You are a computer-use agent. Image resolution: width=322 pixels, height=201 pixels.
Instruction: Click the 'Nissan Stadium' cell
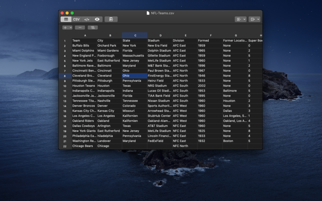[x=160, y=101]
